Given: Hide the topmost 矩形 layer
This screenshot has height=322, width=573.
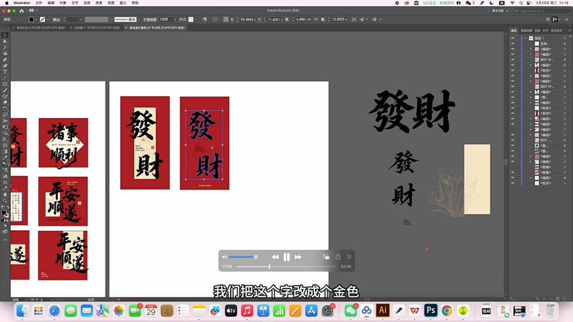Looking at the screenshot, I should pos(513,71).
